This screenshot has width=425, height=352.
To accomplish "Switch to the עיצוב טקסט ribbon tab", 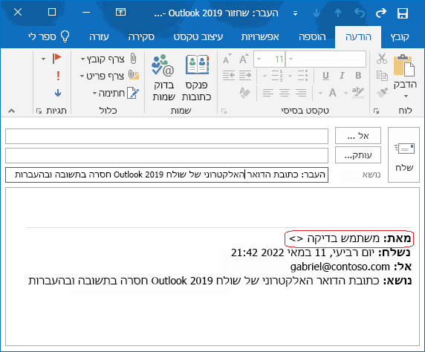I will pyautogui.click(x=198, y=37).
